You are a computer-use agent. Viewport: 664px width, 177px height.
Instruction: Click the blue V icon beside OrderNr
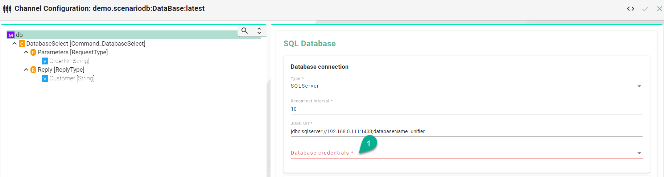click(x=45, y=61)
